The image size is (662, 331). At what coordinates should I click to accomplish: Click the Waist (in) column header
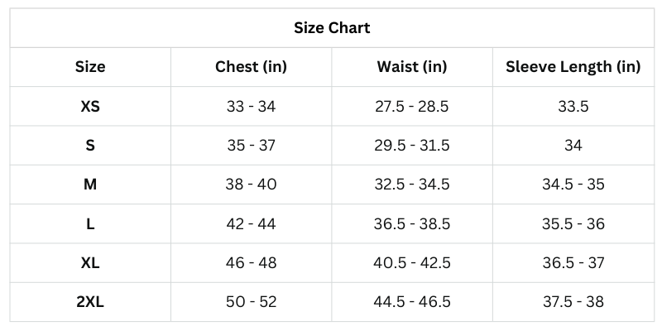pos(411,67)
